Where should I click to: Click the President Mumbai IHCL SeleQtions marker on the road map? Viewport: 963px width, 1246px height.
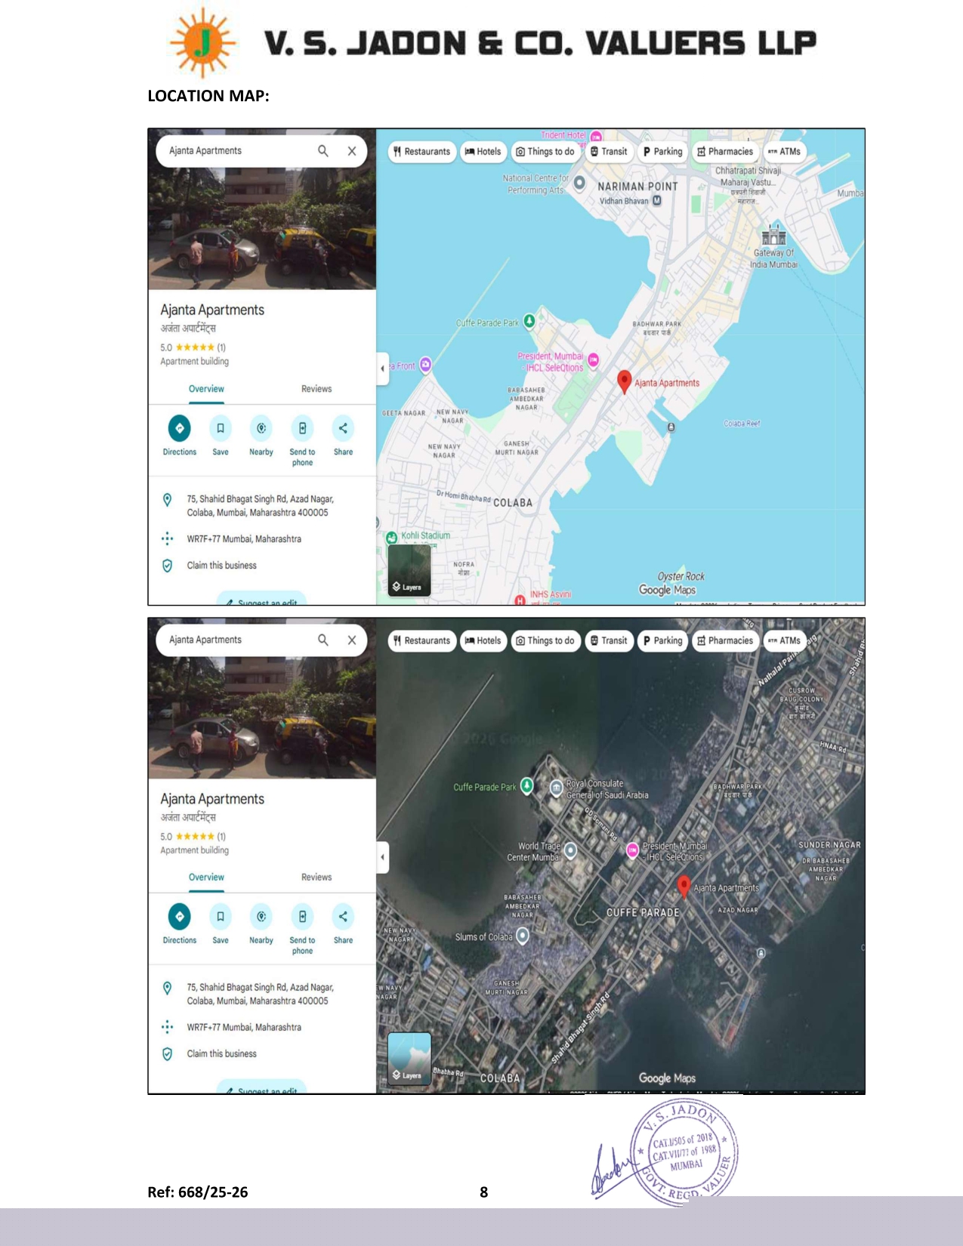tap(594, 359)
